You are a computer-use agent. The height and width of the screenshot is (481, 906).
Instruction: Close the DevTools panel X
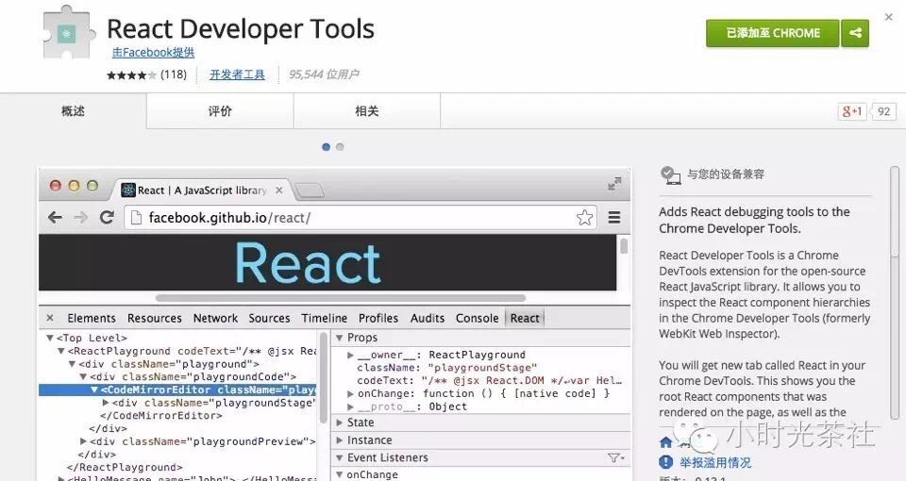pos(50,318)
